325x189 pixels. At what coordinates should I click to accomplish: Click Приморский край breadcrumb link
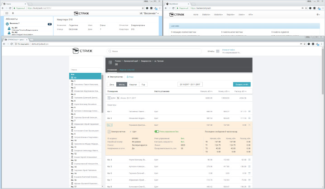pyautogui.click(x=131, y=61)
